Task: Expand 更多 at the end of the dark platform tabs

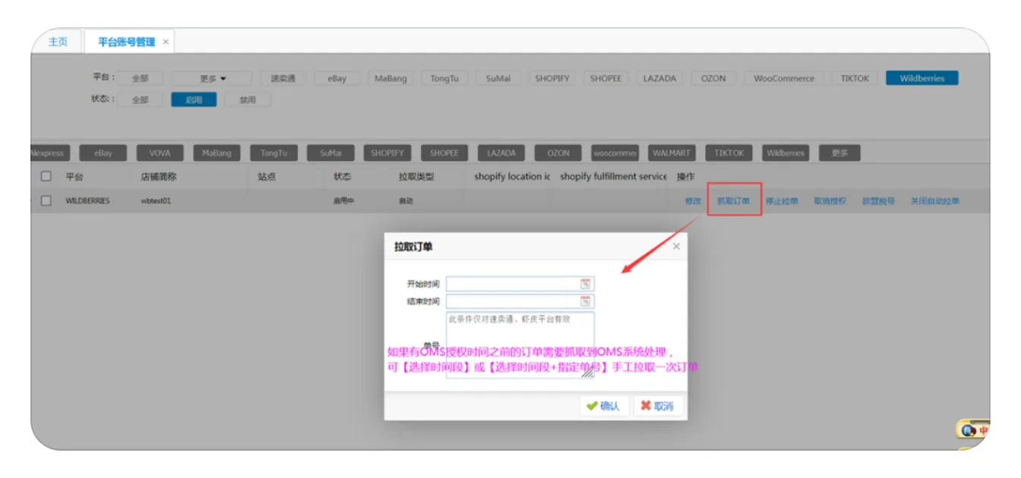Action: (839, 153)
